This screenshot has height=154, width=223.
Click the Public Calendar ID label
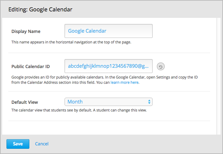(x=31, y=67)
